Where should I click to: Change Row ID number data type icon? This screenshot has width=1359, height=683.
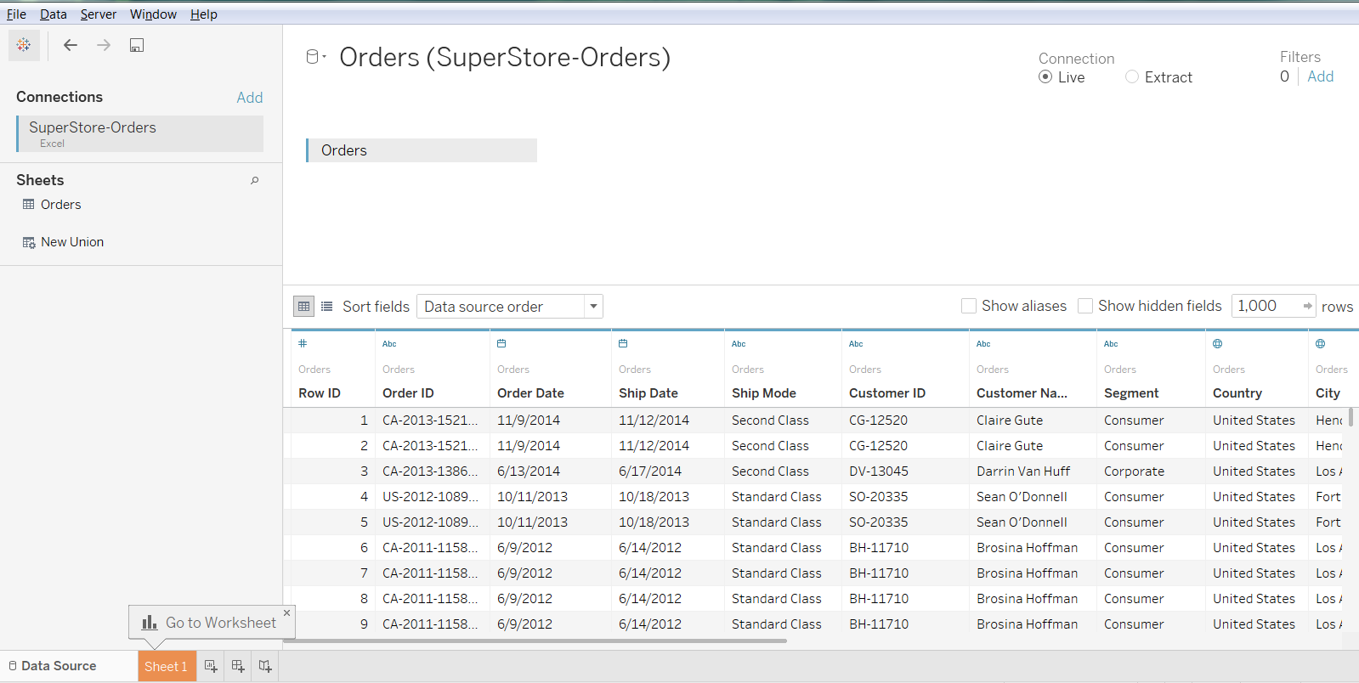point(303,343)
